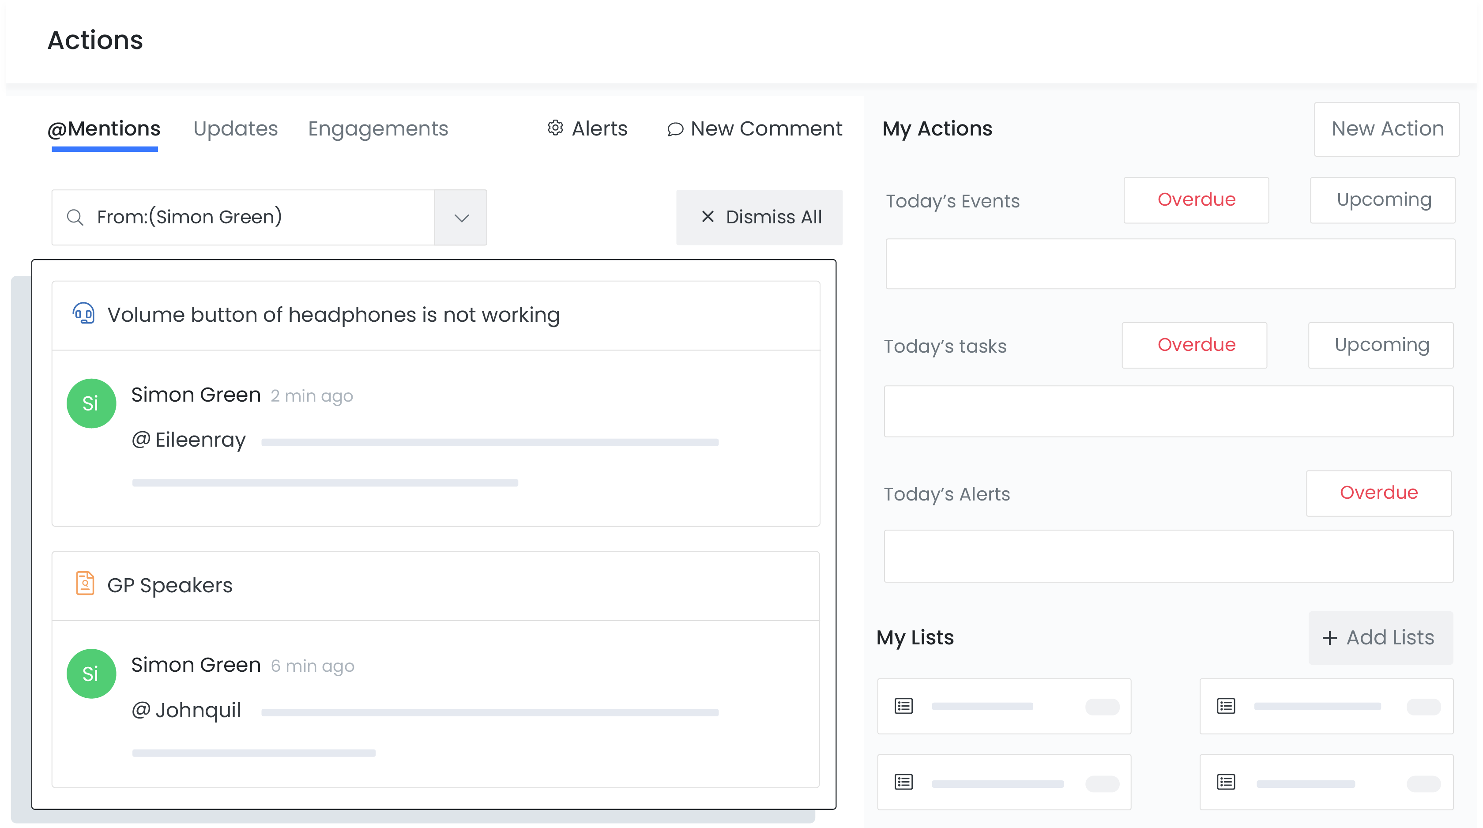Switch to the Updates tab
The height and width of the screenshot is (828, 1483).
(235, 128)
